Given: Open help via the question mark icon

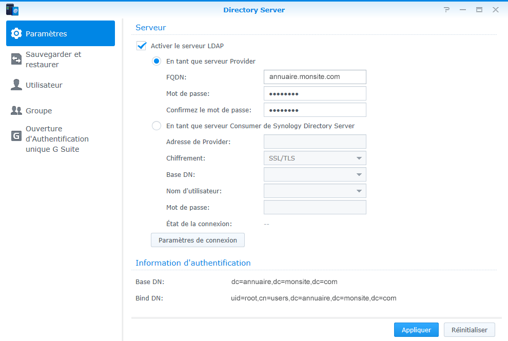Looking at the screenshot, I should point(447,10).
